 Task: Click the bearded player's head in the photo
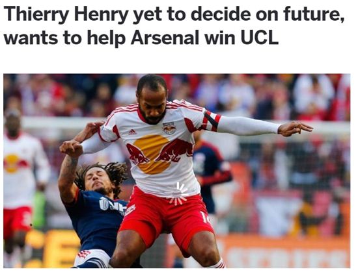(152, 99)
